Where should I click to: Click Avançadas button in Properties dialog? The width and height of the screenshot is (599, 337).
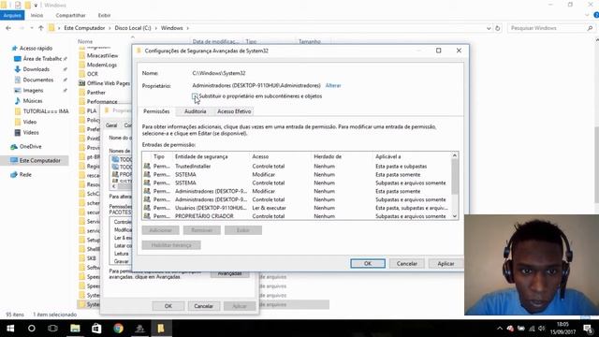[229, 273]
